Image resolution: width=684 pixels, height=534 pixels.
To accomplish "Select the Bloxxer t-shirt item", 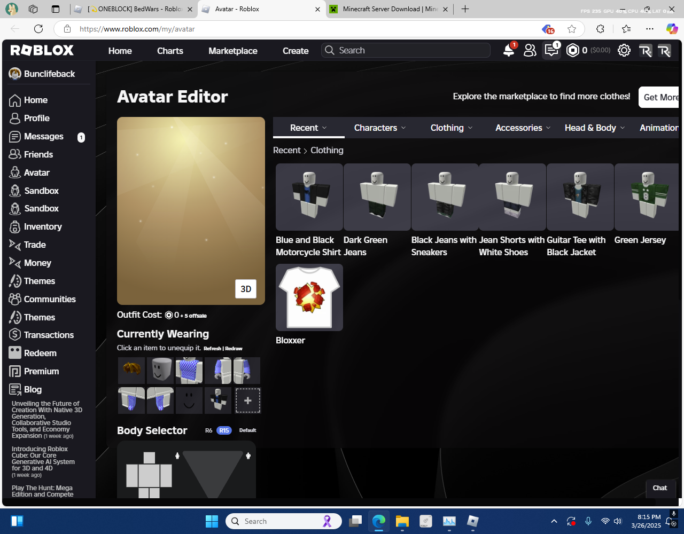I will [309, 297].
